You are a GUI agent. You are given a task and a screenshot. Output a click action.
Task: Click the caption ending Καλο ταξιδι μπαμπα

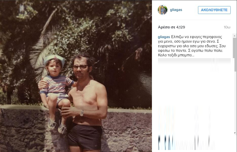pos(176,55)
